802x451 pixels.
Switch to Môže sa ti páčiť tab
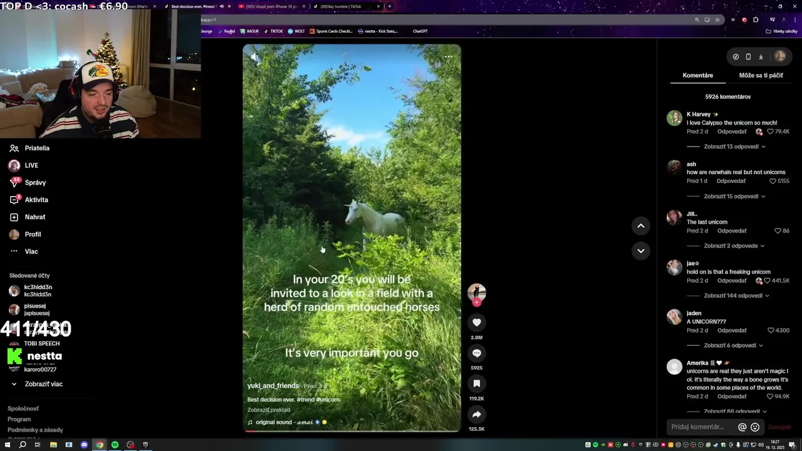click(761, 75)
